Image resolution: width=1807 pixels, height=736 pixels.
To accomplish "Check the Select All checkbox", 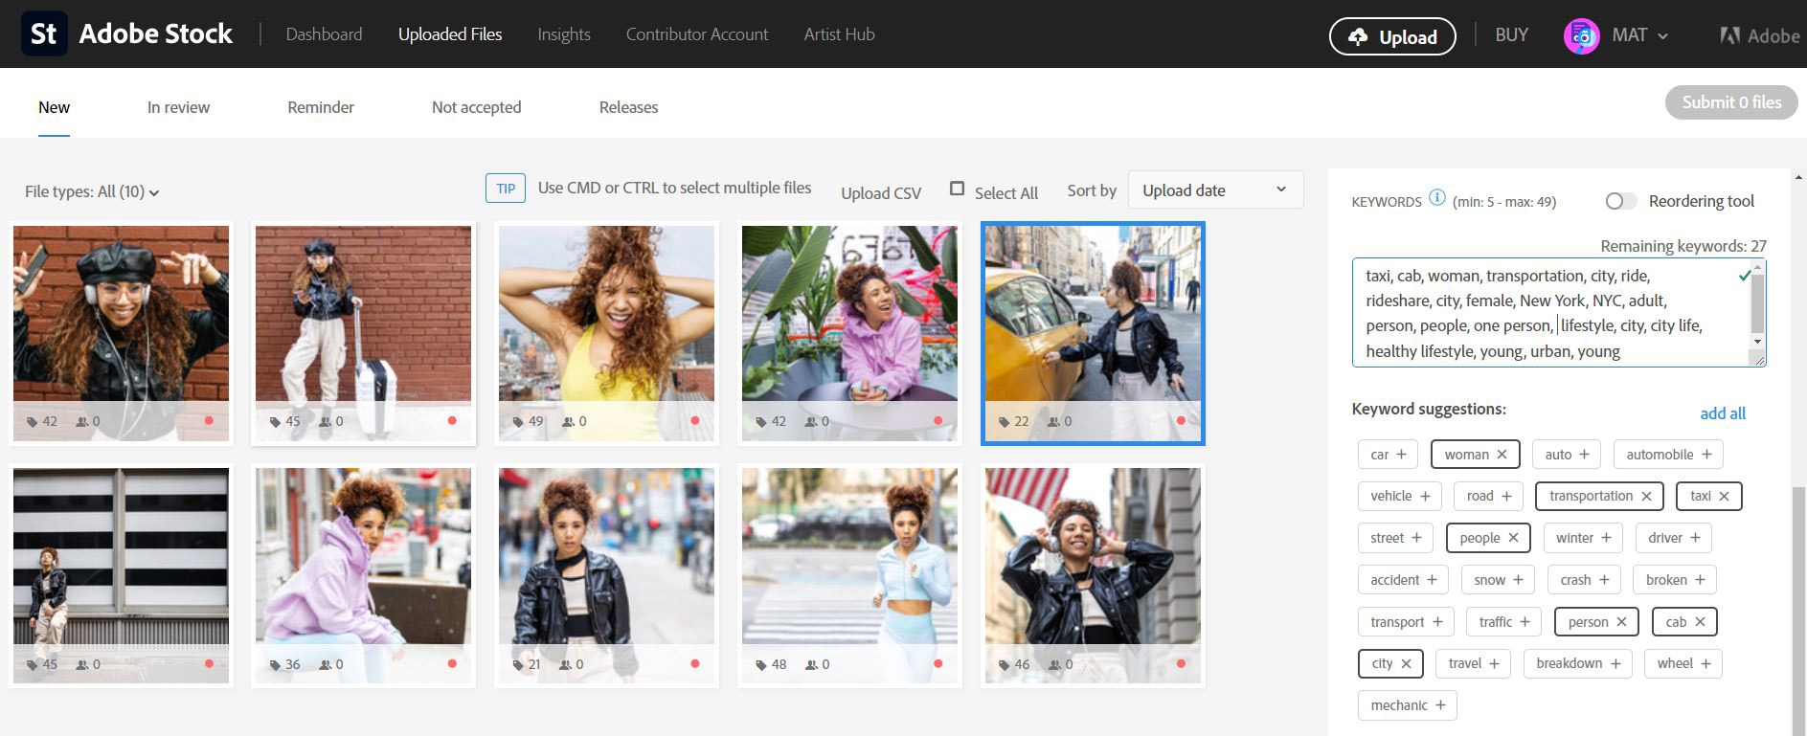I will coord(957,189).
